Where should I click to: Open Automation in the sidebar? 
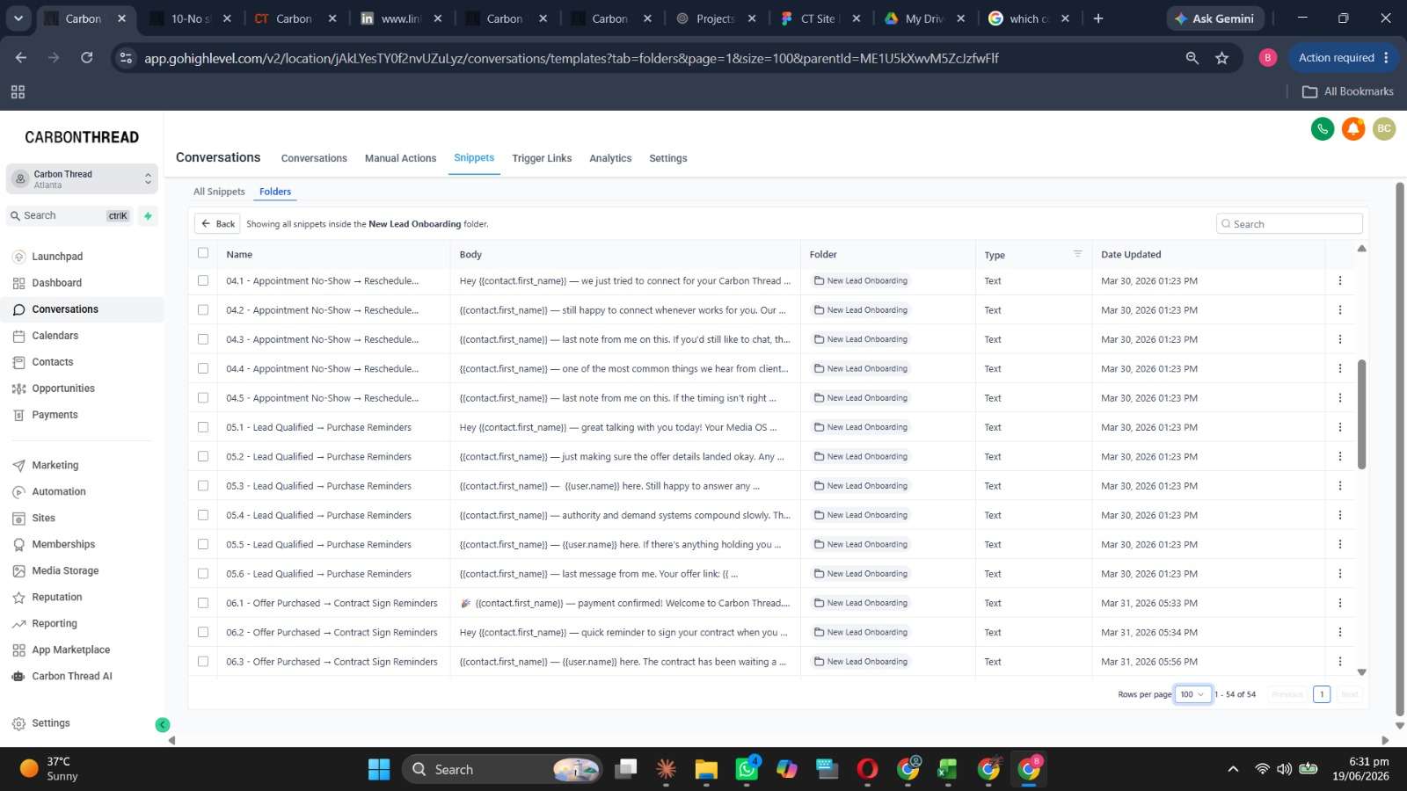tap(58, 491)
